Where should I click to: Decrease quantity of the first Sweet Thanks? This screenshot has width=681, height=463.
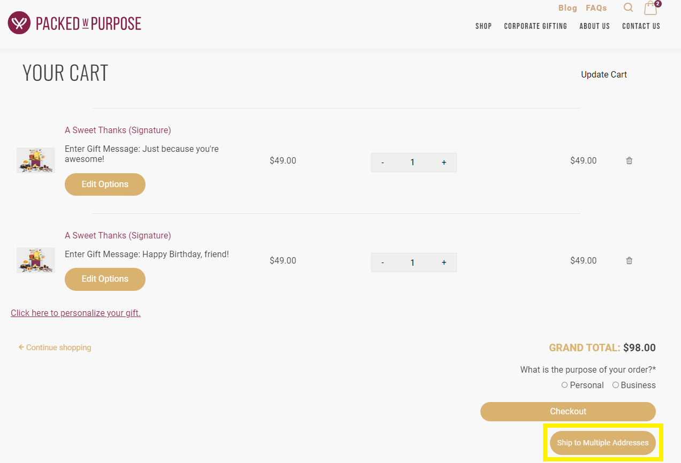click(x=382, y=162)
